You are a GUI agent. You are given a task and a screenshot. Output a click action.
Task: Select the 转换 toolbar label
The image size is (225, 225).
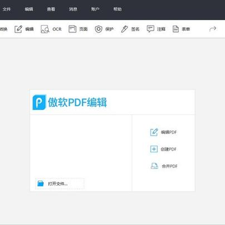click(3, 29)
